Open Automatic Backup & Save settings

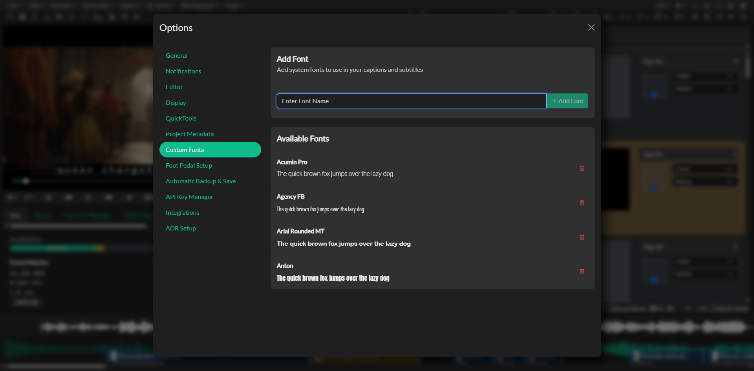(210, 181)
